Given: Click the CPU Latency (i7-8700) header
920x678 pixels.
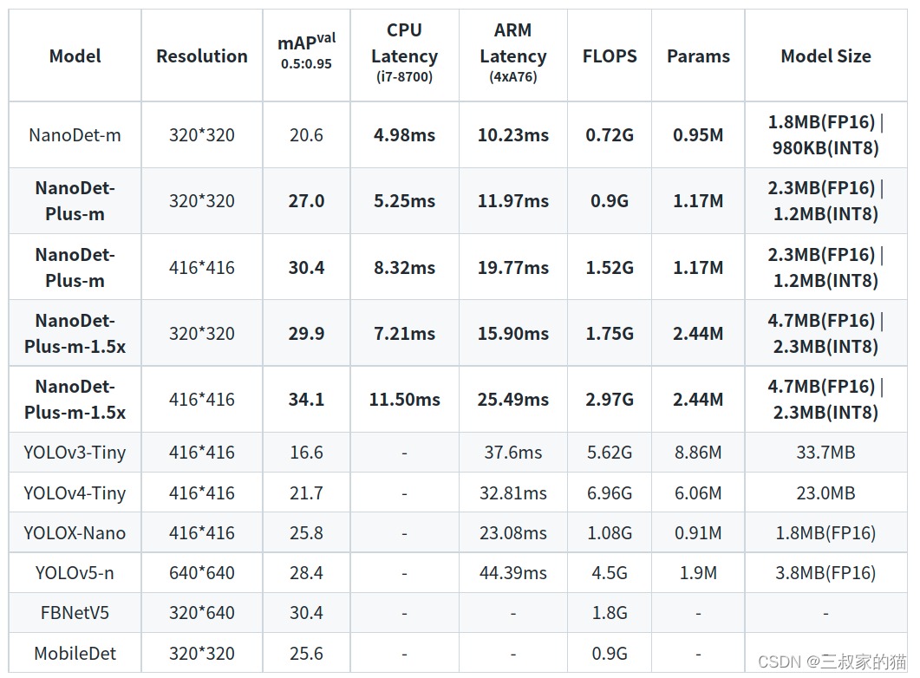Looking at the screenshot, I should (x=404, y=54).
